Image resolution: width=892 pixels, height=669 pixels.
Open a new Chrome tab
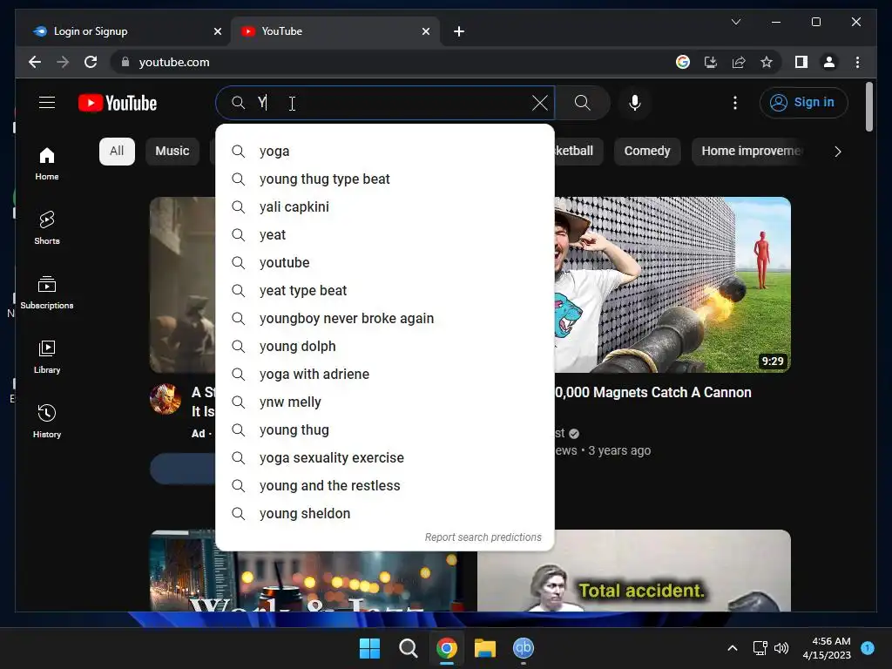tap(459, 31)
